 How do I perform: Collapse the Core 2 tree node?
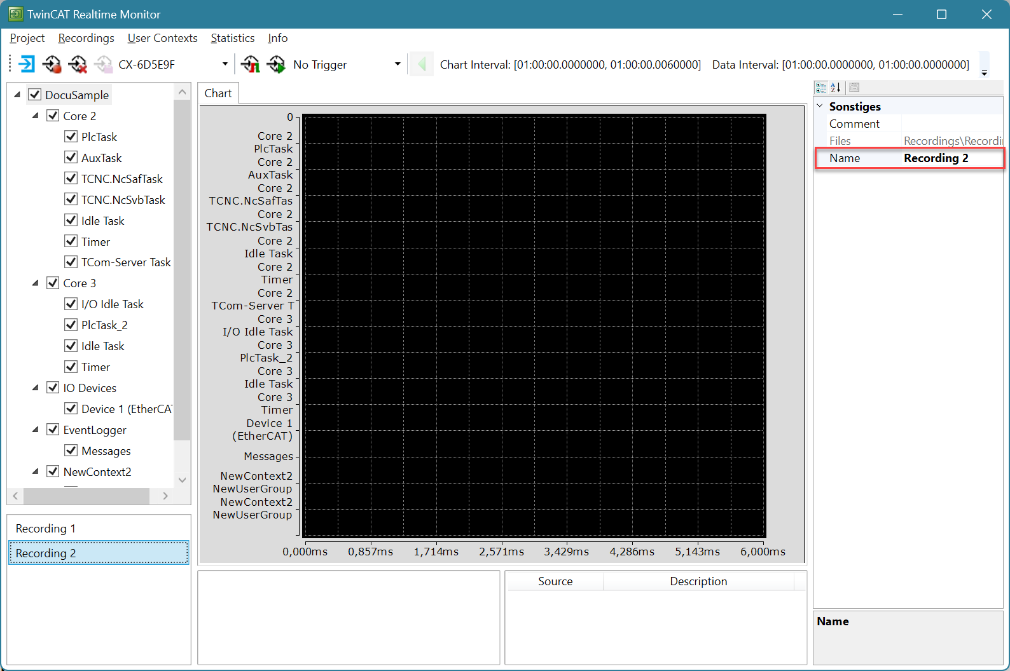(x=36, y=116)
